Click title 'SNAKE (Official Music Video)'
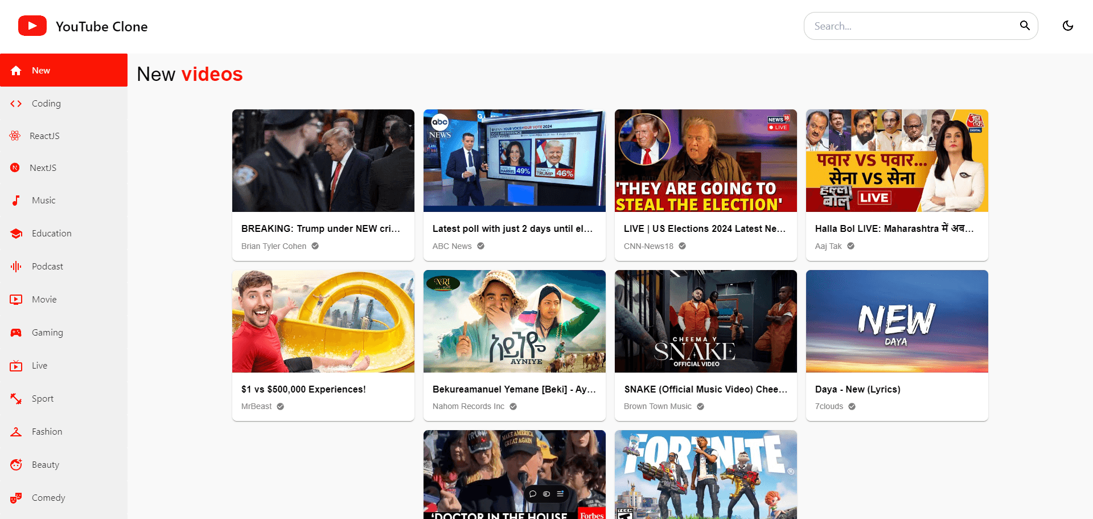Viewport: 1093px width, 519px height. coord(706,389)
